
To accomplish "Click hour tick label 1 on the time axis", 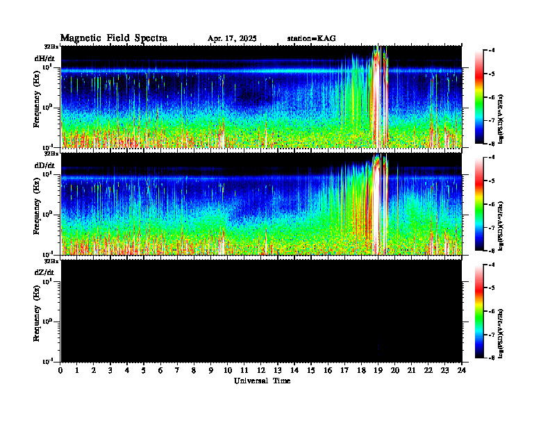I will (x=77, y=370).
